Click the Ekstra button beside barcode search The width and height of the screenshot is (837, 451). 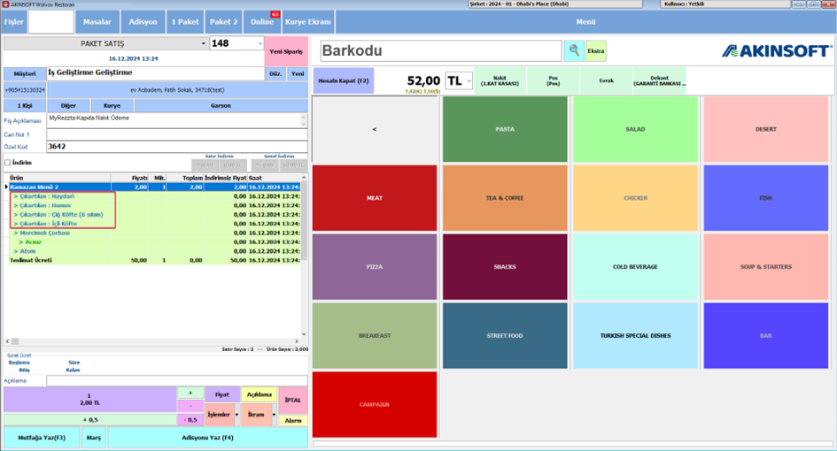tap(596, 51)
